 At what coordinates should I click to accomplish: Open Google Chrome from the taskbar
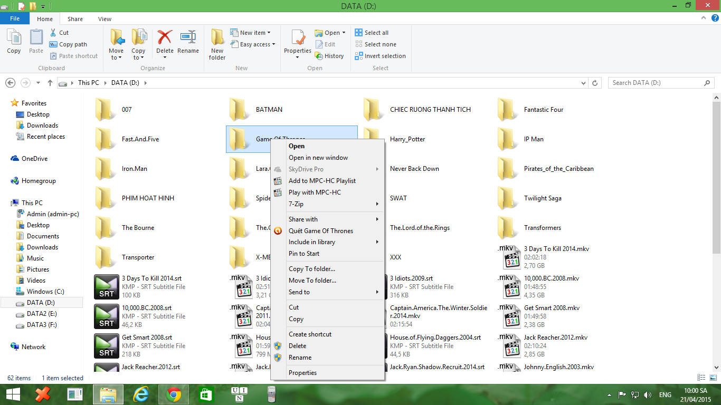173,394
